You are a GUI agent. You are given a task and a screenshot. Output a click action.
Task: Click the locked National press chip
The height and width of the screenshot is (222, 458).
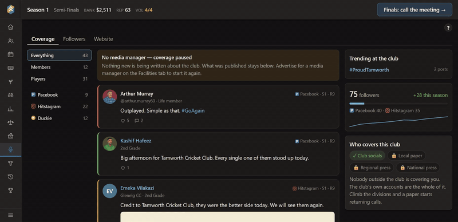tap(418, 168)
